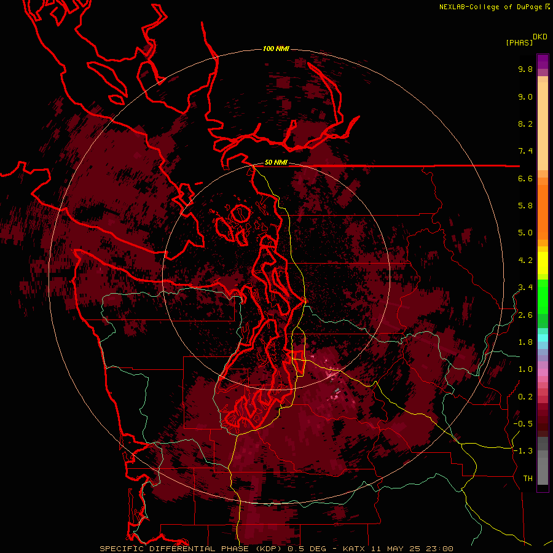Click the 5.8 legend value
The width and height of the screenshot is (553, 553).
[x=525, y=206]
